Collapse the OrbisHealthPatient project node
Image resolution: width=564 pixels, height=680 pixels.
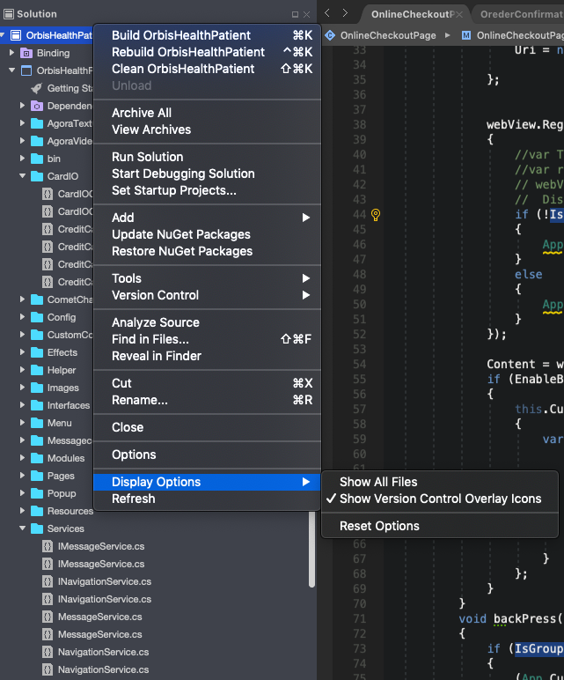click(x=11, y=70)
